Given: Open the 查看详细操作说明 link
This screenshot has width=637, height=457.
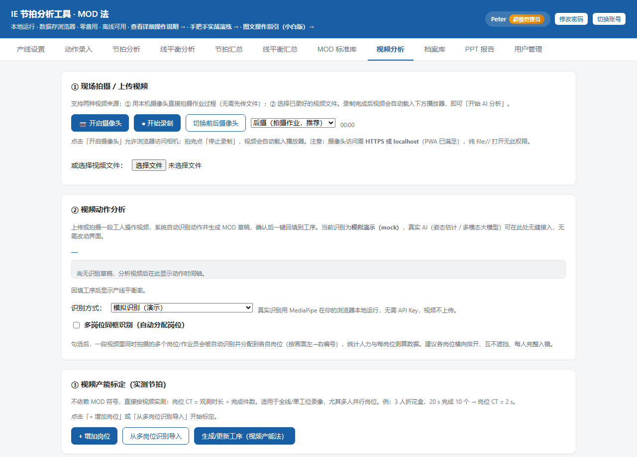Looking at the screenshot, I should click(x=158, y=27).
